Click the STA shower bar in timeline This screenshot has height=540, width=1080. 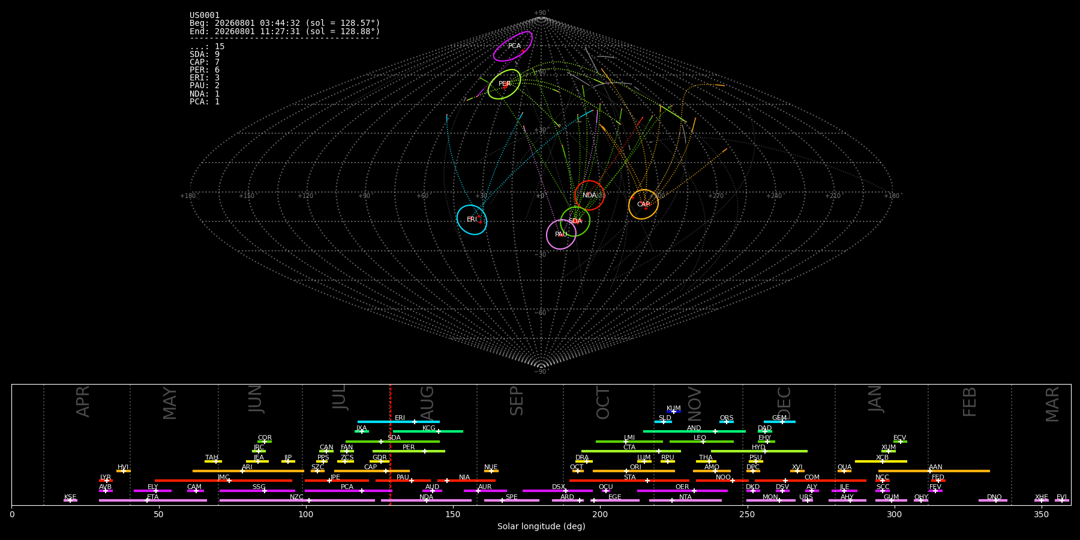629,481
